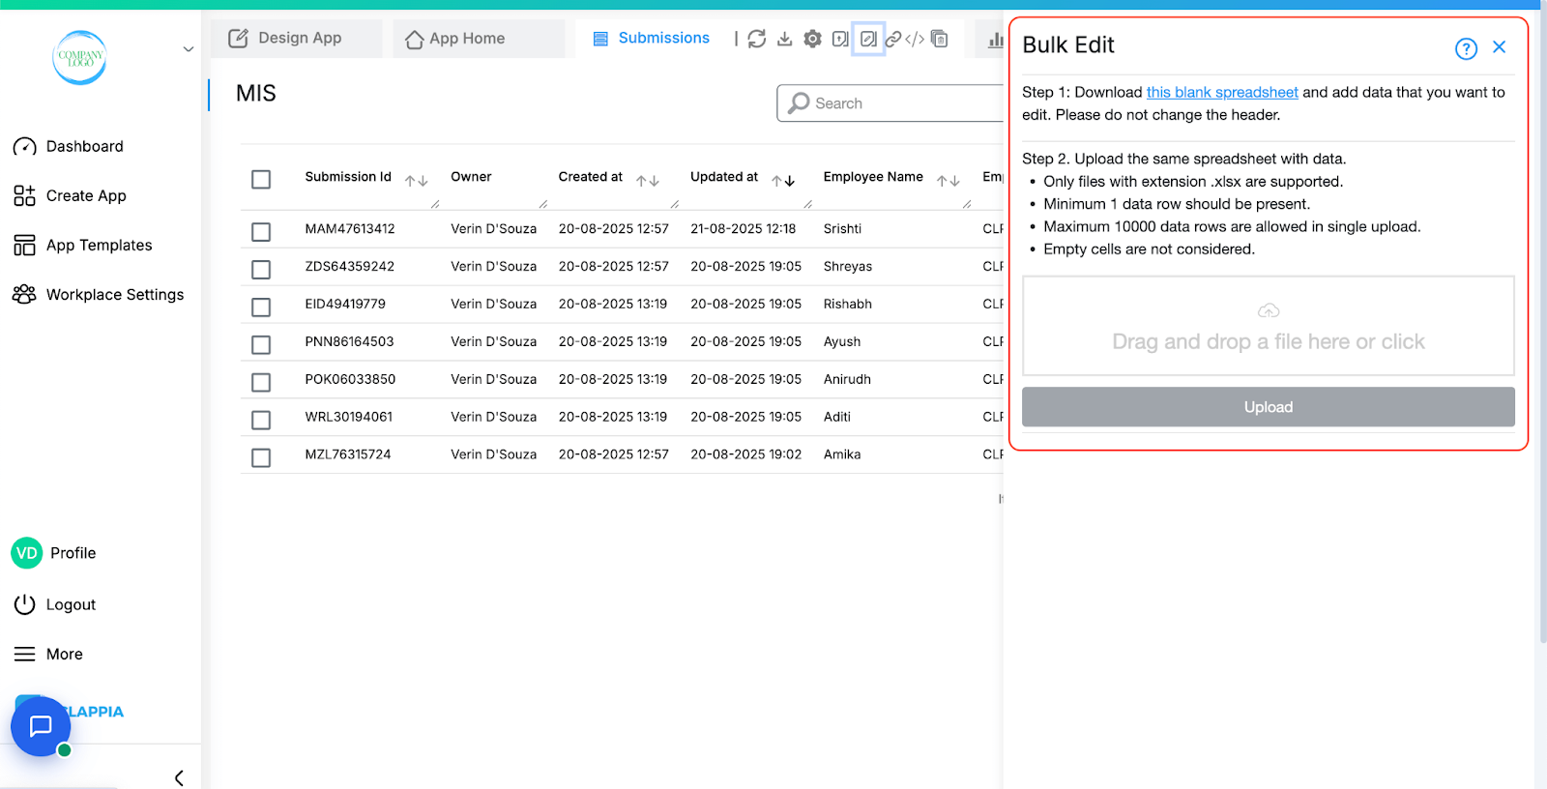Screen dimensions: 1547x789
Task: Sort by the Employee Name column arrows
Action: (x=949, y=181)
